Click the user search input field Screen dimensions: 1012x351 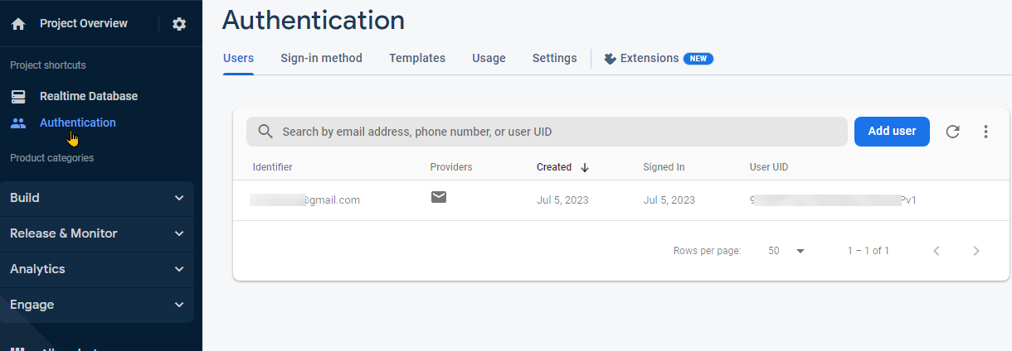[547, 132]
